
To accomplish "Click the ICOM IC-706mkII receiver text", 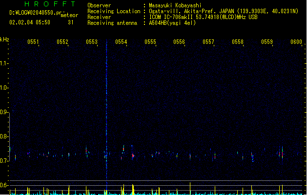I will pos(203,17).
